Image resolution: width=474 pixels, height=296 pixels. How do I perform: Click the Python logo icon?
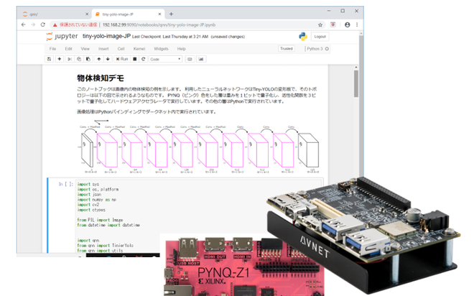(x=303, y=37)
